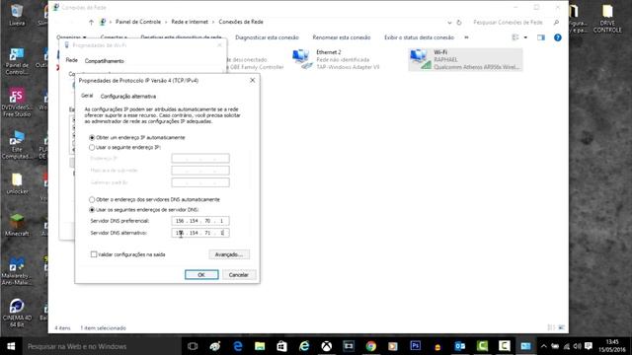Open Microsoft Edge from taskbar
Viewport: 632px width, 355px height.
237,346
